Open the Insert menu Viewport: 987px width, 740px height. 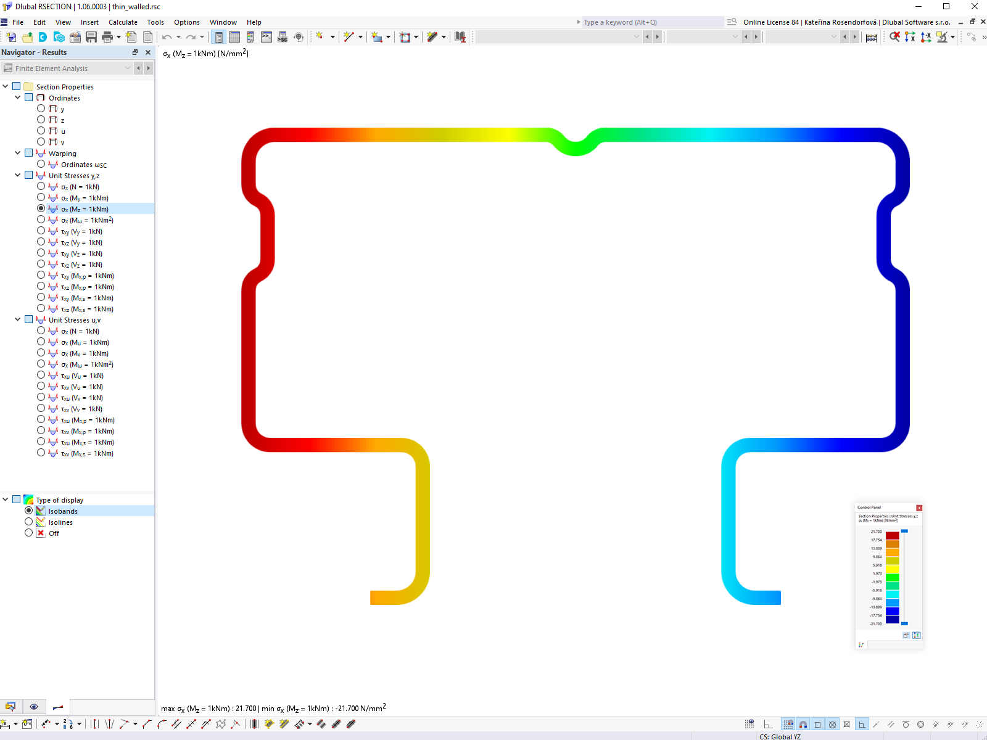89,22
